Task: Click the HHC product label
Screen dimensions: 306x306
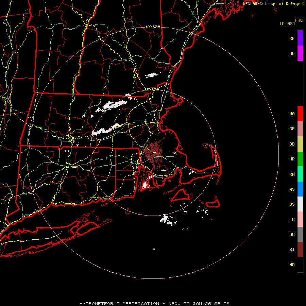Action: [x=299, y=20]
